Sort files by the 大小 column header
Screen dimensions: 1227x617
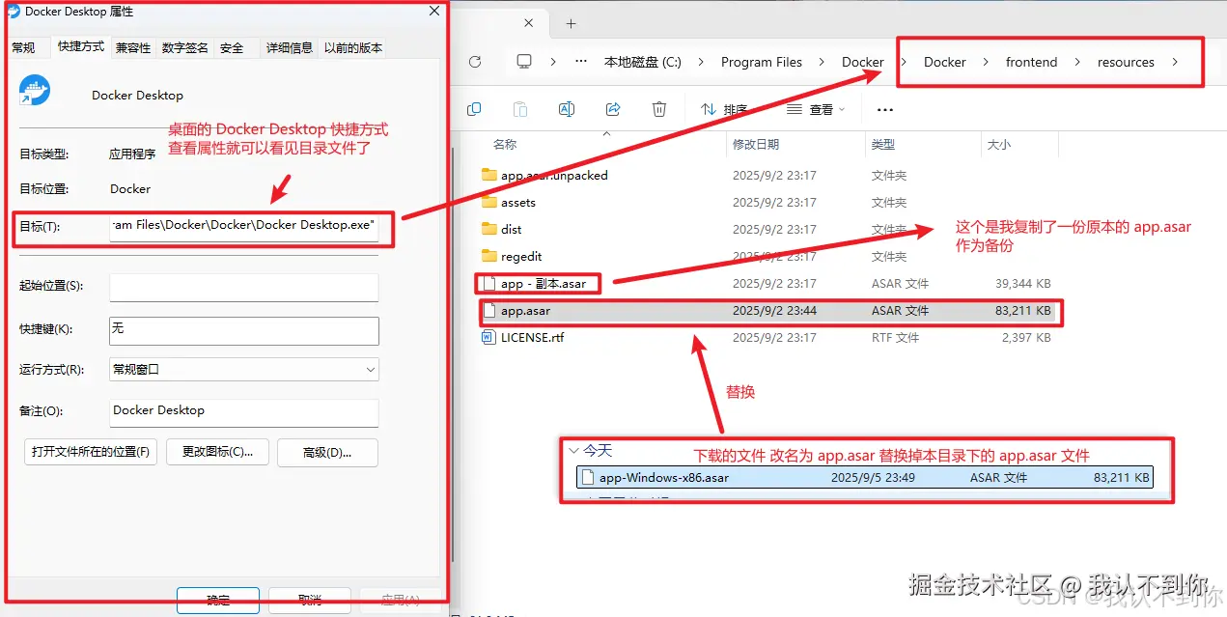998,145
